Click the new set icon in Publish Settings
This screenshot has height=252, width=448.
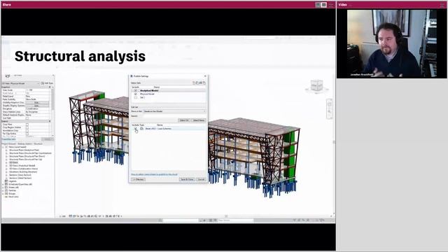pyautogui.click(x=193, y=83)
